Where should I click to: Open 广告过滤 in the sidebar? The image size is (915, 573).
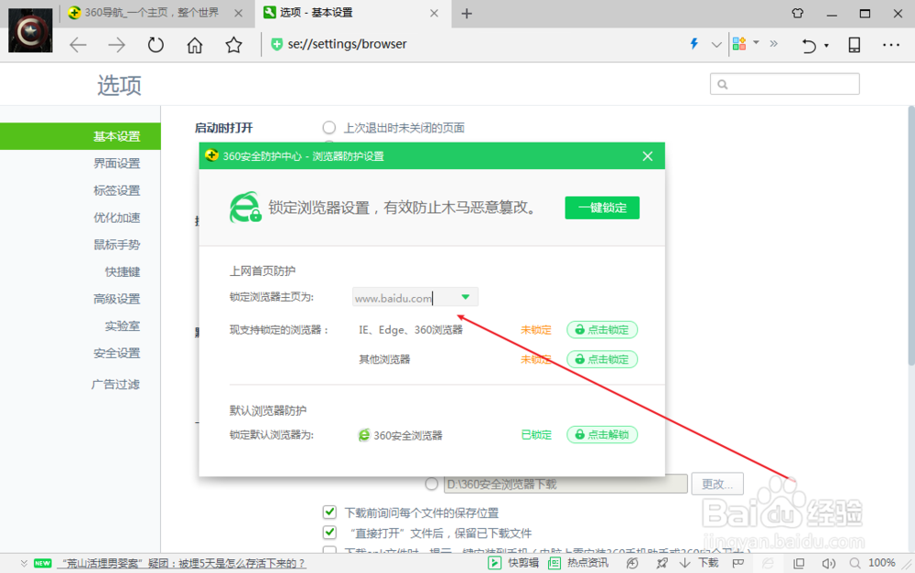pos(115,384)
